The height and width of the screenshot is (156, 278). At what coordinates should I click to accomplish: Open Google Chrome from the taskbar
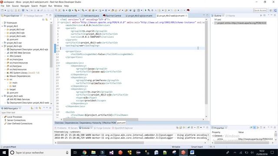(84, 153)
